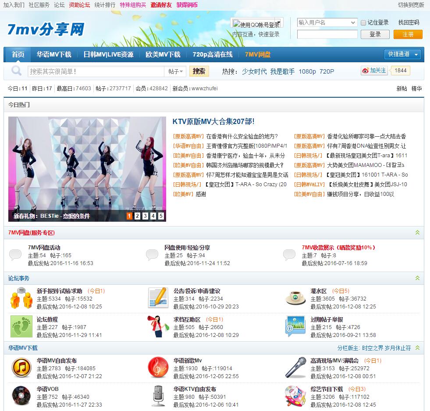This screenshot has width=430, height=411.
Task: Toggle the 记住登录 checkbox
Action: (363, 23)
